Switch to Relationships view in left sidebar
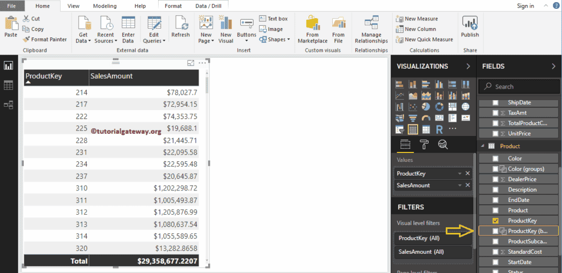Image resolution: width=562 pixels, height=273 pixels. [x=8, y=105]
